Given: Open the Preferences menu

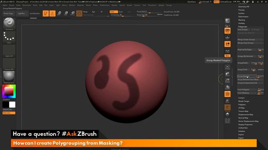Looking at the screenshot, I should point(104,5).
